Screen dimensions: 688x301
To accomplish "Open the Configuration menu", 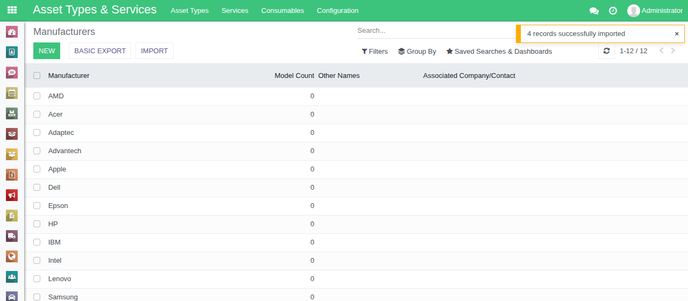I will tap(338, 11).
